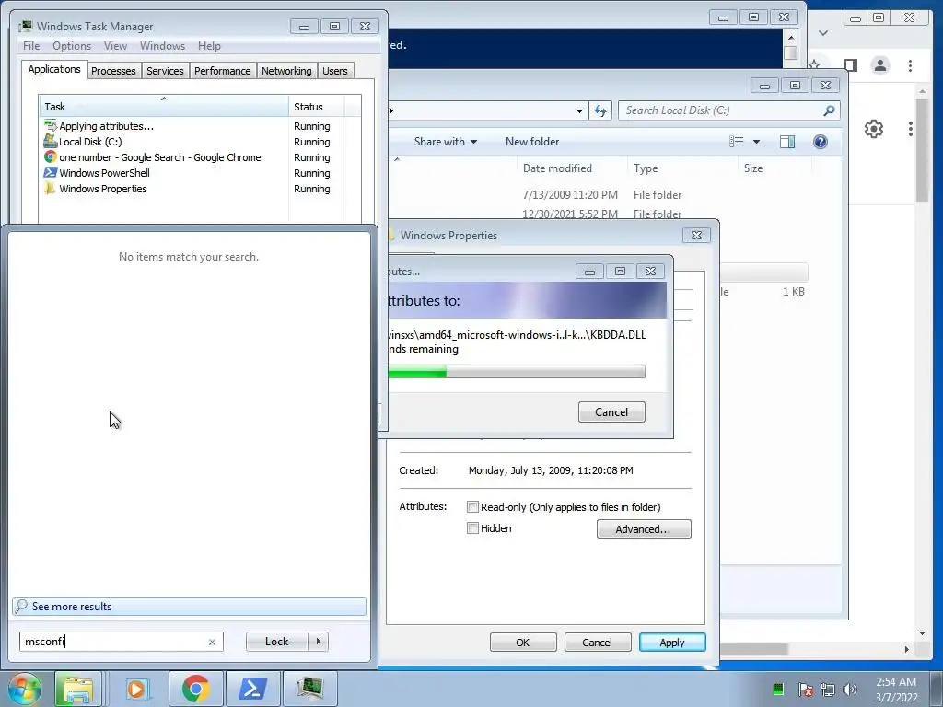This screenshot has height=707, width=943.
Task: Switch to the Processes tab
Action: 113,71
